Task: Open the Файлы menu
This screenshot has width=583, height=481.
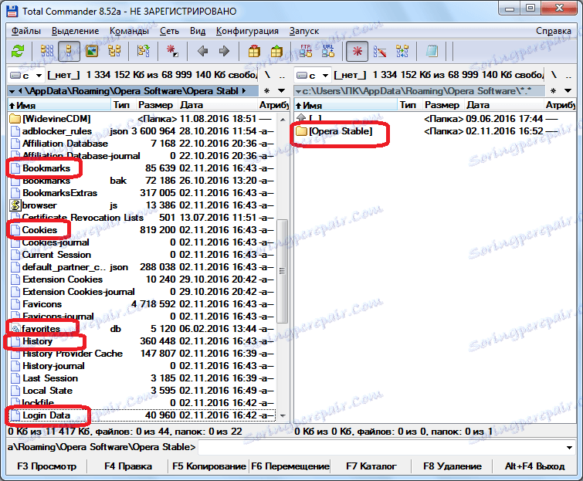Action: coord(26,31)
